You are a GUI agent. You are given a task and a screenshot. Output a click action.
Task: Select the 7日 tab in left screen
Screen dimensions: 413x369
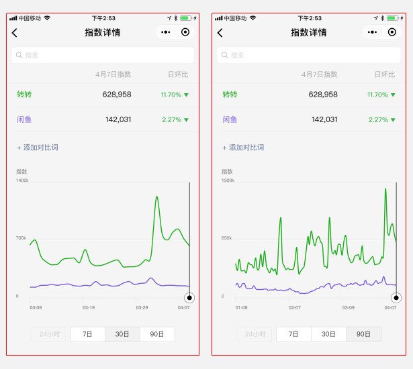point(87,334)
